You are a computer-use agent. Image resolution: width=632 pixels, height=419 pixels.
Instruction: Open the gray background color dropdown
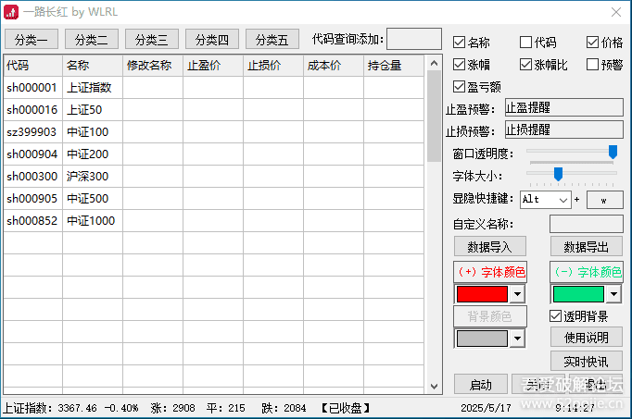pos(518,339)
